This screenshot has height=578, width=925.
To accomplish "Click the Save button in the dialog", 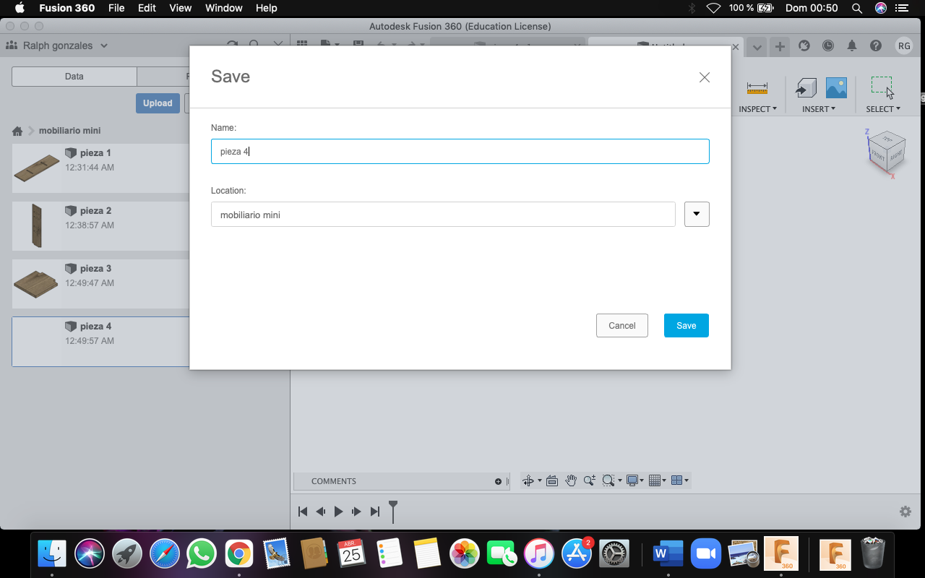I will click(686, 325).
